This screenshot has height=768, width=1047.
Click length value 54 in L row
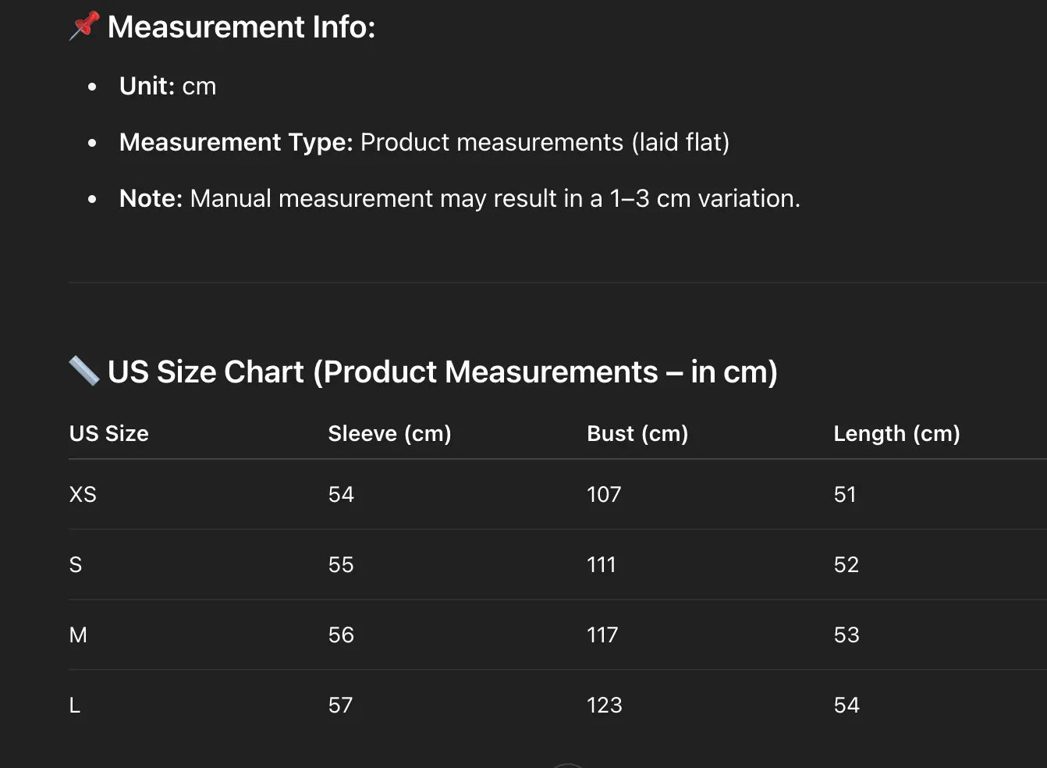(x=846, y=705)
